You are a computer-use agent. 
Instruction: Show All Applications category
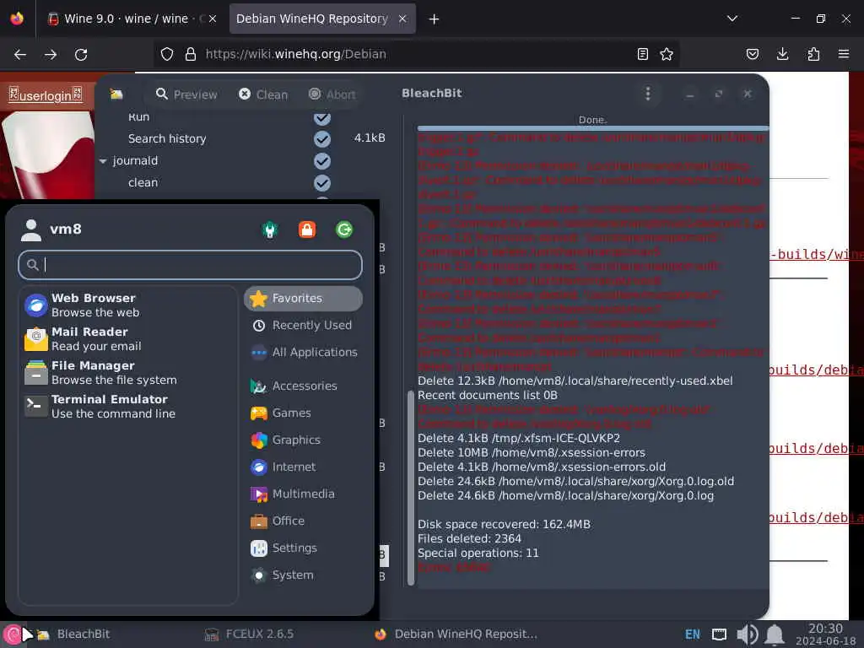click(x=303, y=352)
